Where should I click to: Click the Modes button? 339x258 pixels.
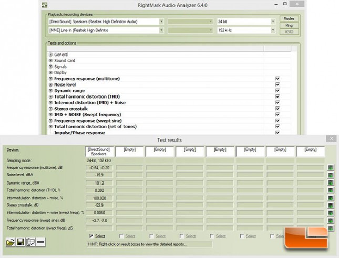[x=289, y=18]
